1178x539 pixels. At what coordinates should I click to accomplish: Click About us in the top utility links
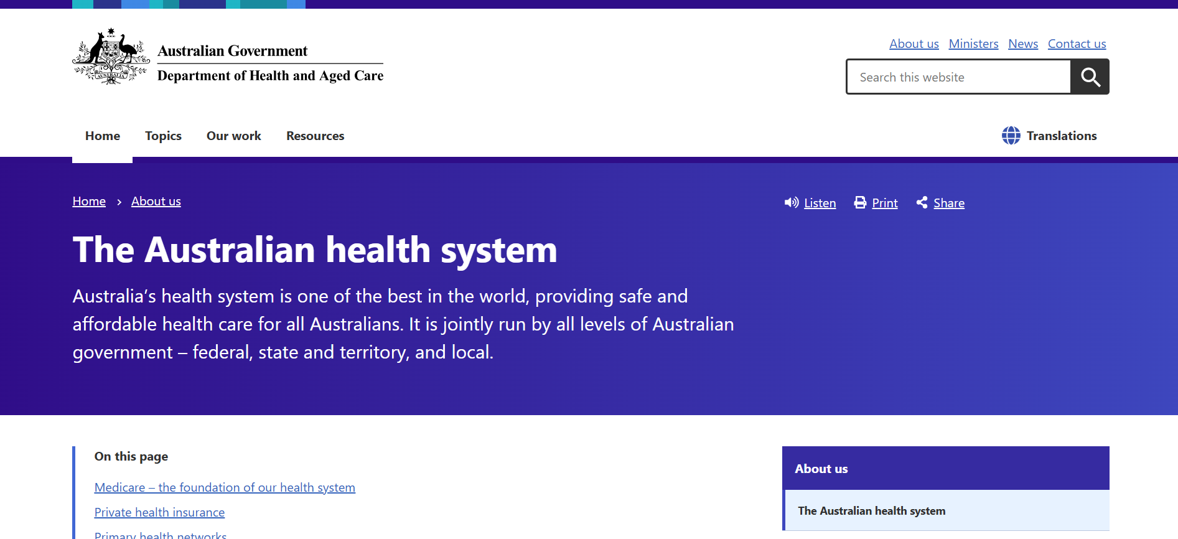point(914,44)
